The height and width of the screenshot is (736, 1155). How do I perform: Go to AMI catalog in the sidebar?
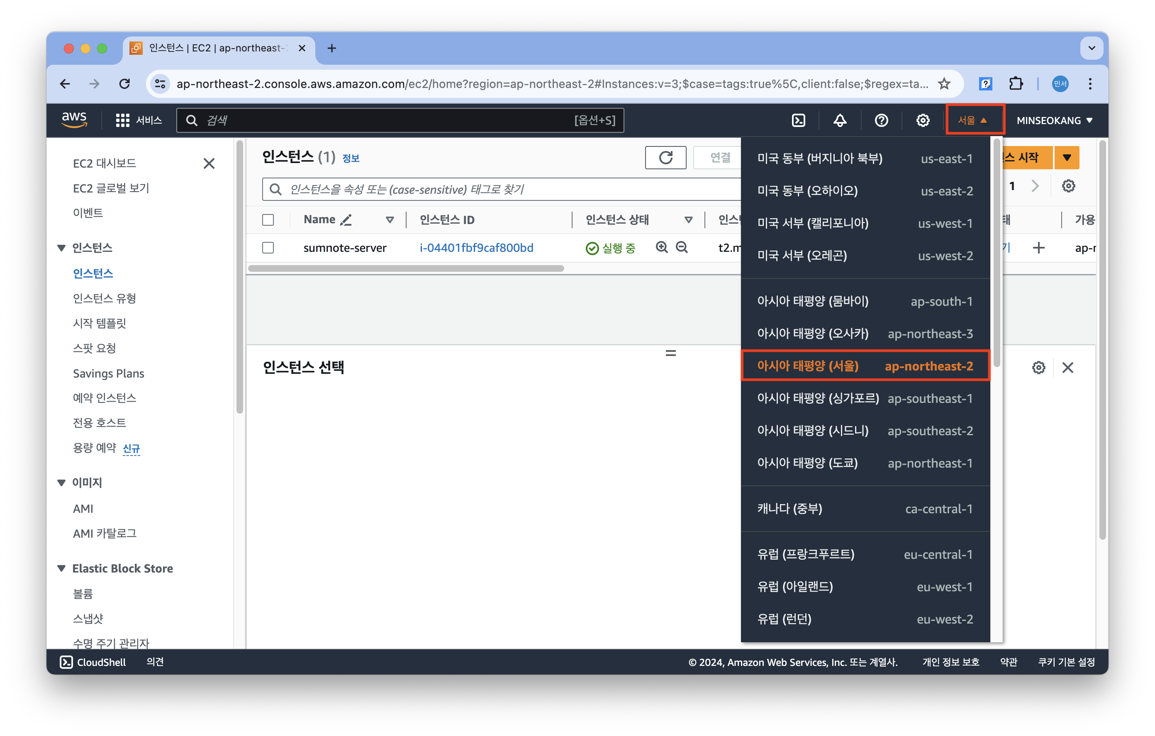click(x=105, y=533)
